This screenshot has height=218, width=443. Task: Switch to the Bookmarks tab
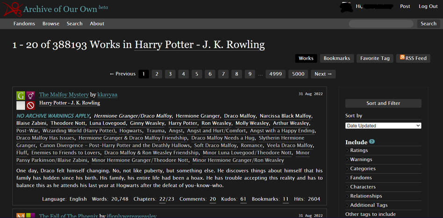pos(336,58)
